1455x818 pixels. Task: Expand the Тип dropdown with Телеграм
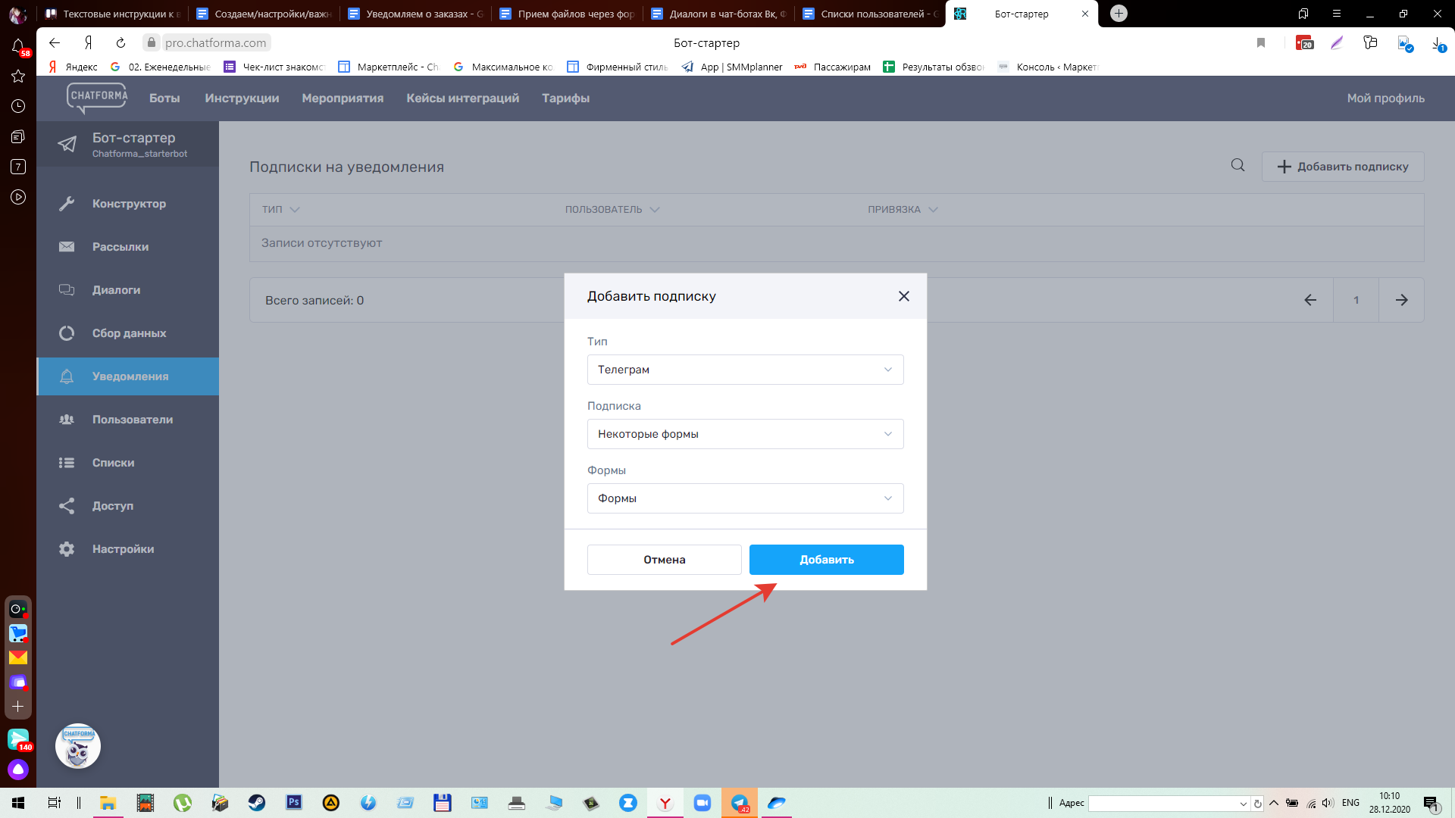745,370
